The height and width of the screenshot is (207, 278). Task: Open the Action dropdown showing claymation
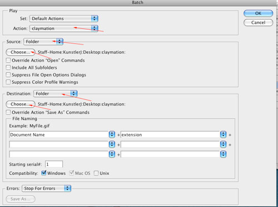pyautogui.click(x=63, y=28)
